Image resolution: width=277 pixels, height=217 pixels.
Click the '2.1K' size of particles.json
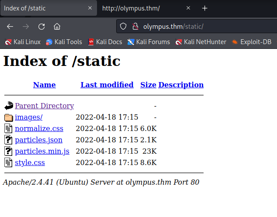(149, 140)
